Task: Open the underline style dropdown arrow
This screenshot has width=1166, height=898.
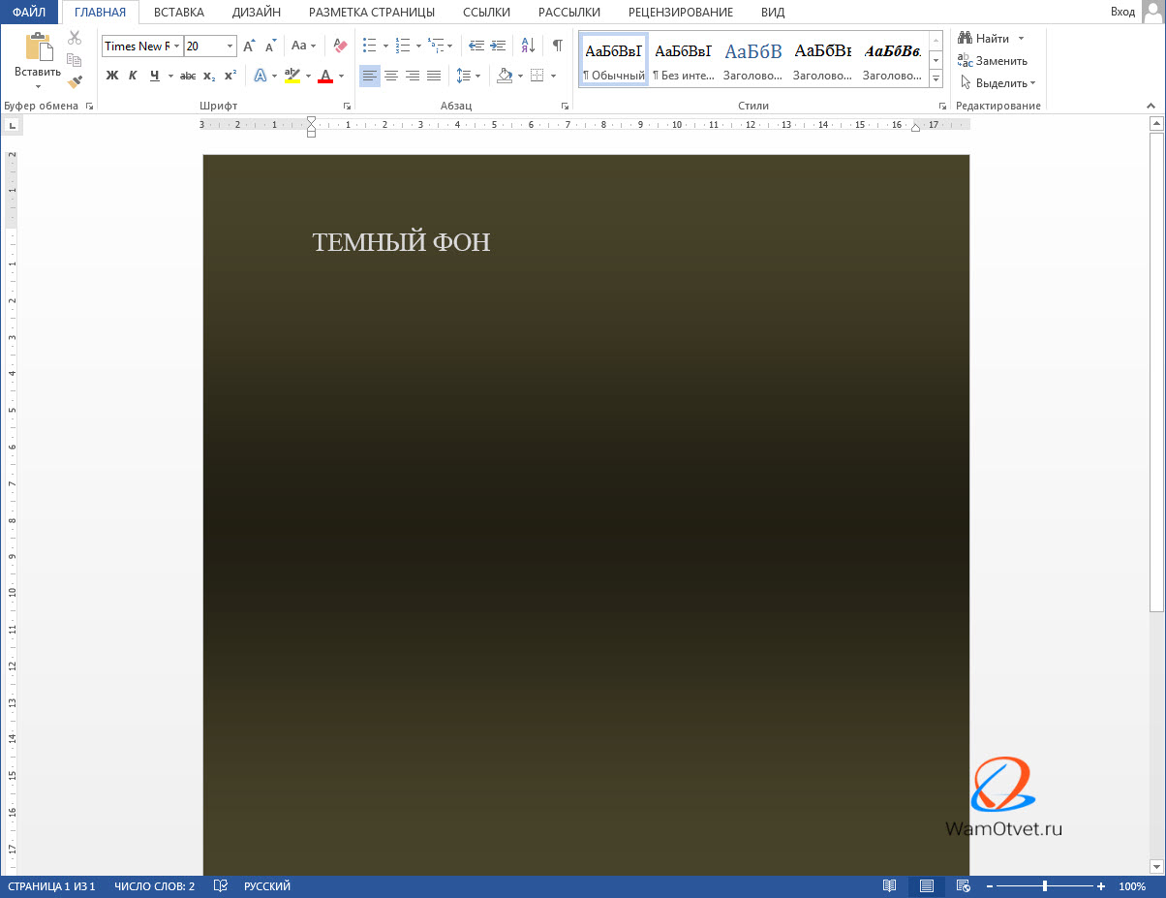Action: [x=170, y=76]
